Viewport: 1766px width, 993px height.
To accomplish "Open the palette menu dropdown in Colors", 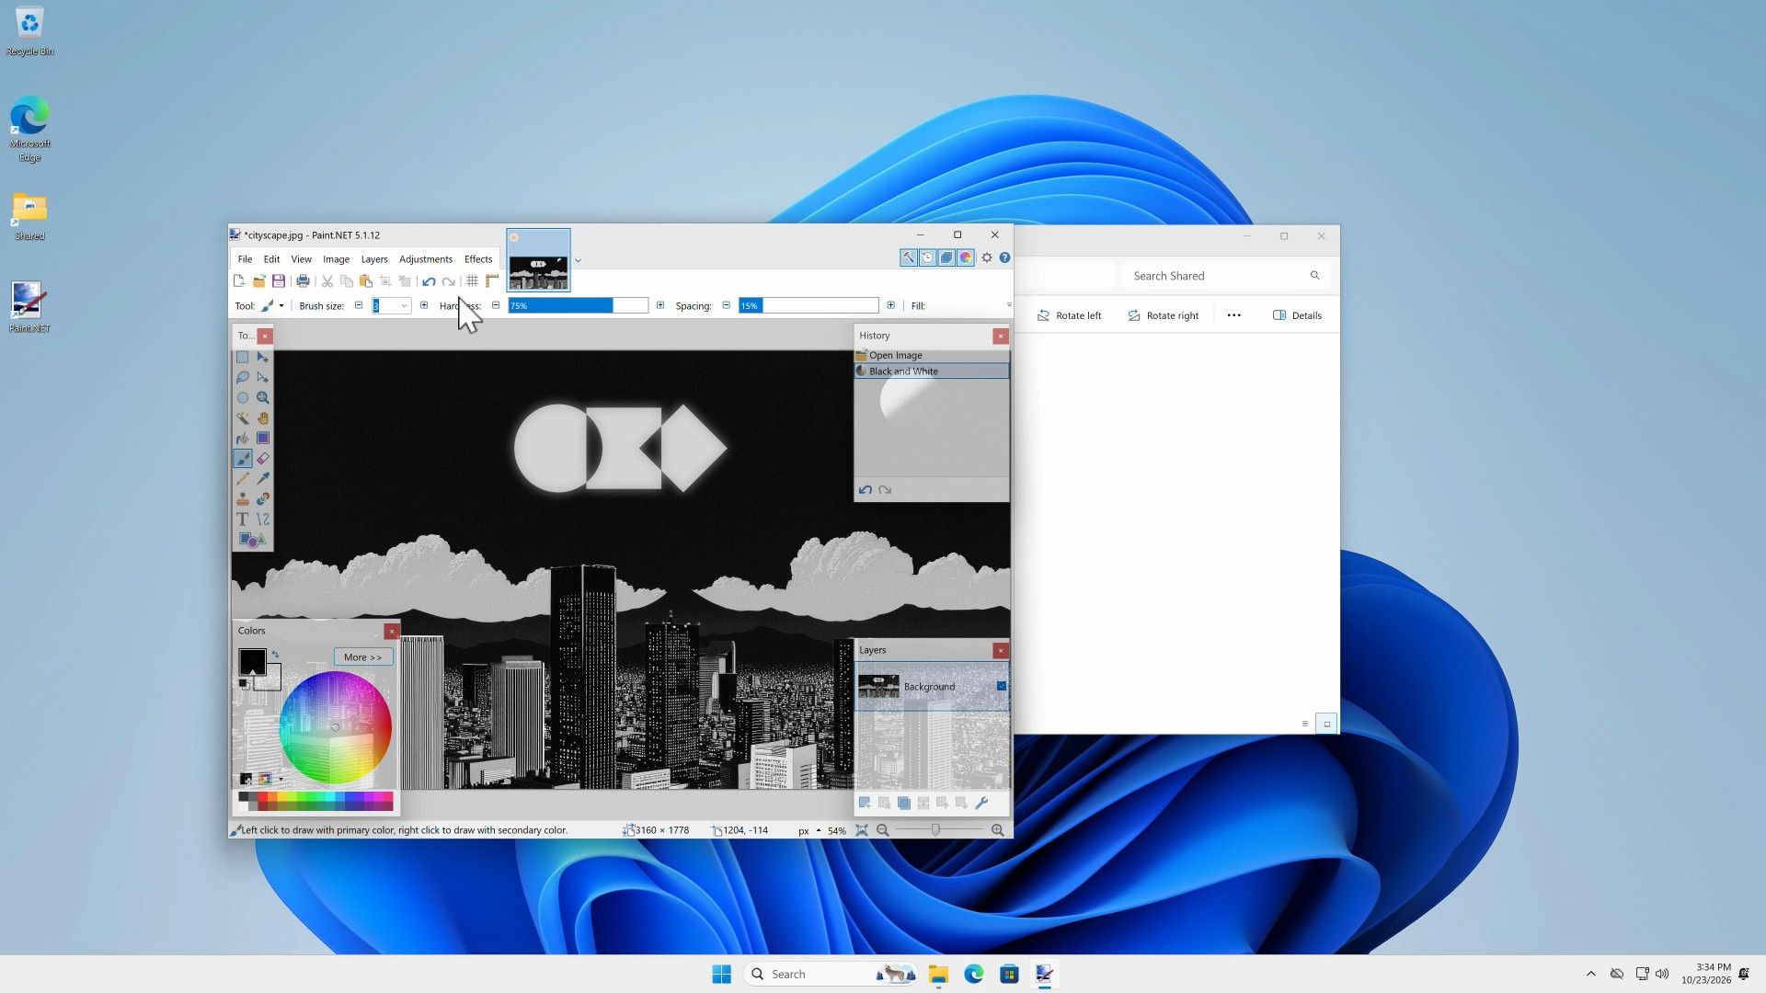I will [x=281, y=780].
